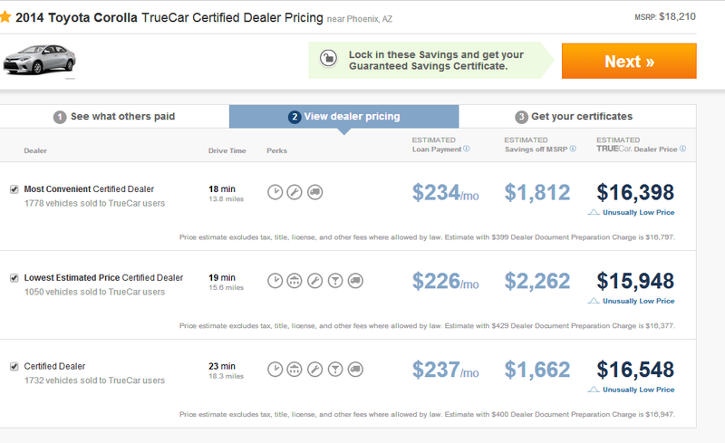
Task: Click the $1,662 savings amount
Action: click(x=537, y=370)
